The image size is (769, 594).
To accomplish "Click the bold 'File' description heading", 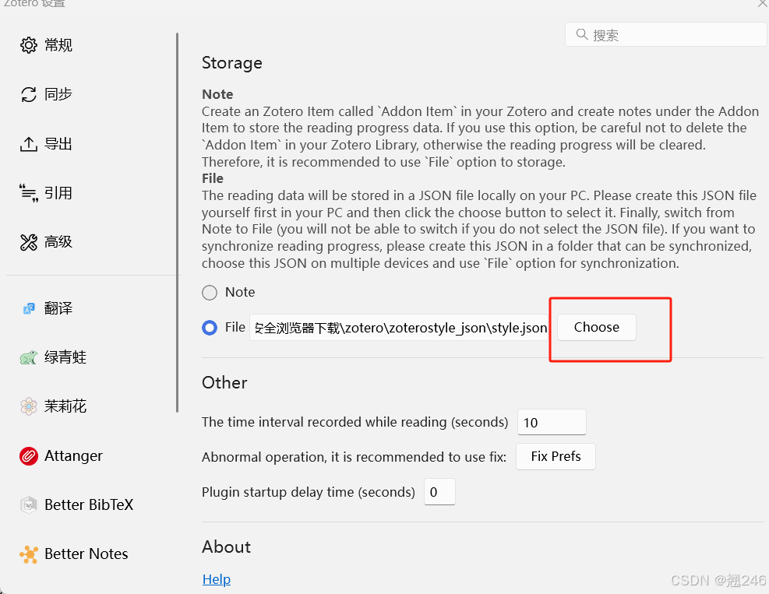I will (x=213, y=178).
